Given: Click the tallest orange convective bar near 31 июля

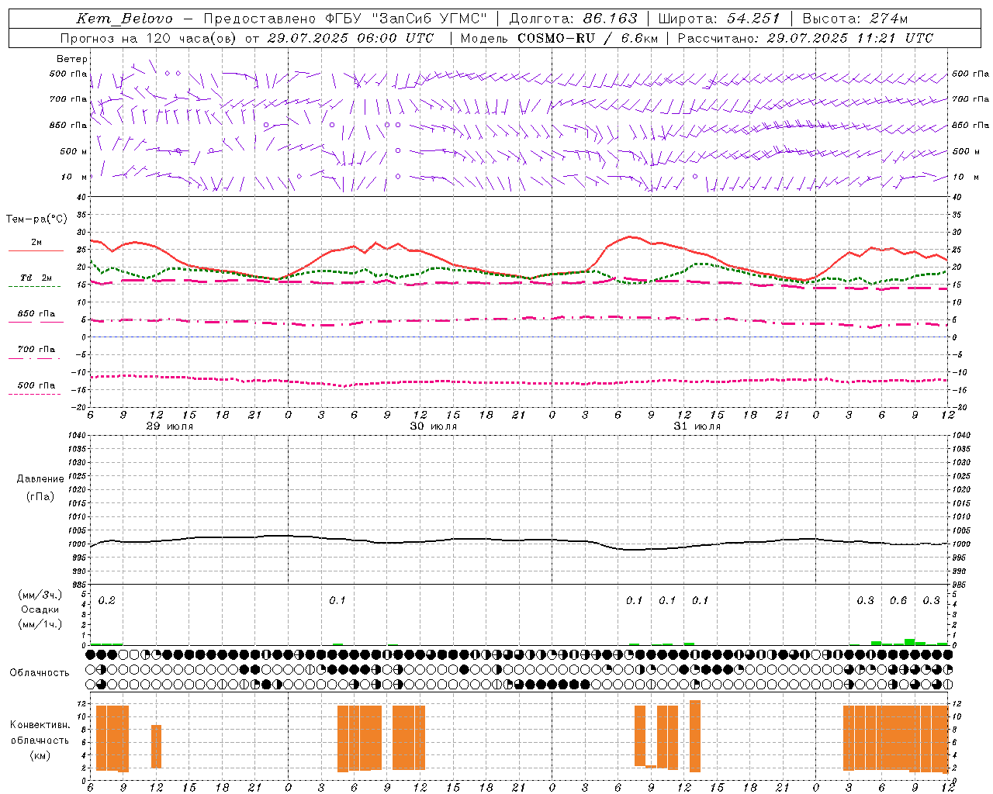Looking at the screenshot, I should click(695, 736).
